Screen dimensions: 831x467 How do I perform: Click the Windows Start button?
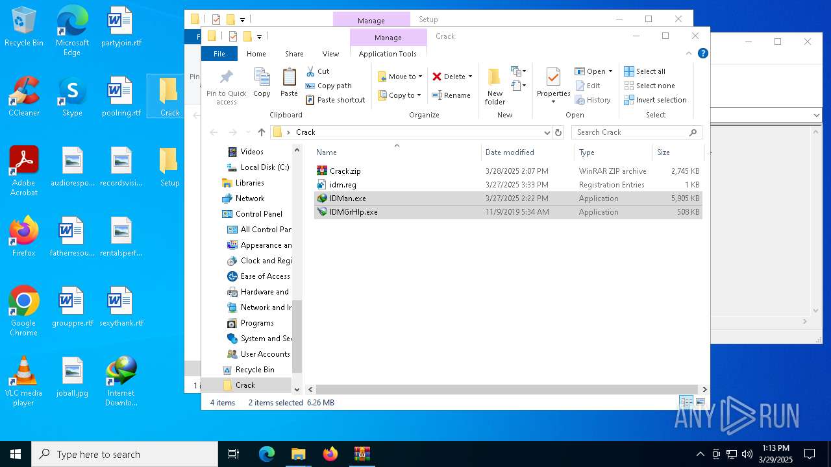point(16,454)
